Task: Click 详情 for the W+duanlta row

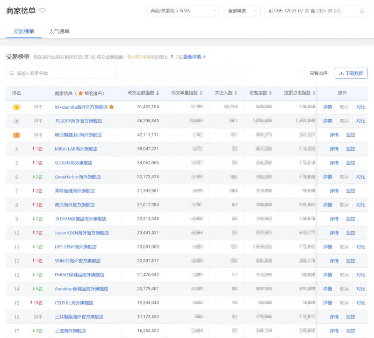Action: click(328, 107)
